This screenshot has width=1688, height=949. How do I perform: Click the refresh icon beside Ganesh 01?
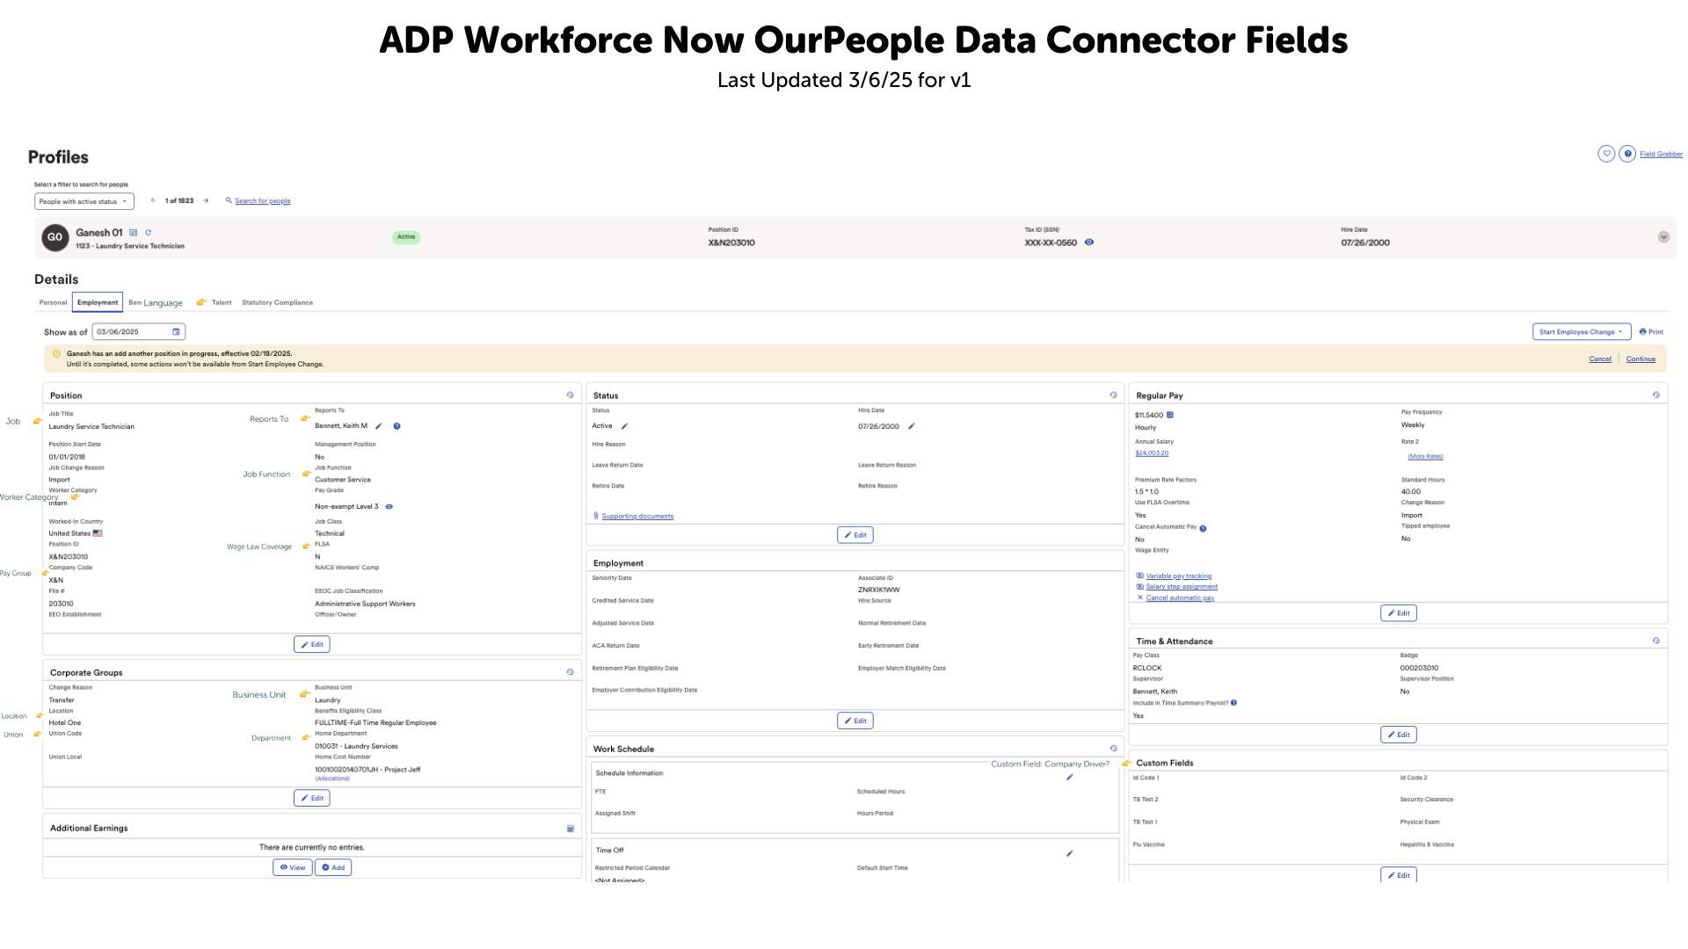tap(149, 233)
